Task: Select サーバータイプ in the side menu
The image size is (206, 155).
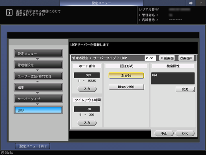Action: pyautogui.click(x=38, y=99)
